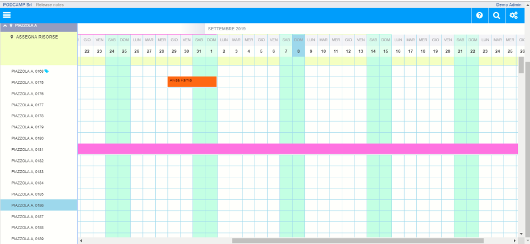The height and width of the screenshot is (244, 530).
Task: Select date column GIO 22
Action: 87,46
